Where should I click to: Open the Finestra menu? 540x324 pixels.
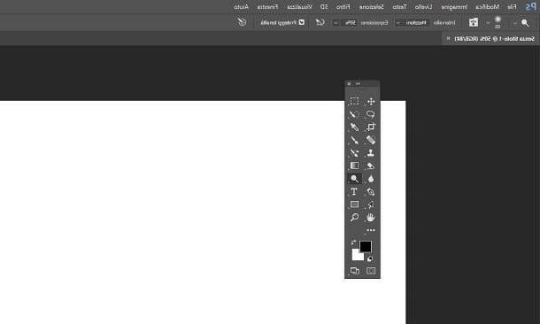tap(267, 6)
